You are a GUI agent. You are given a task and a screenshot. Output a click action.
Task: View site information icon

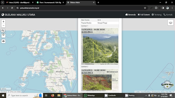point(17,8)
